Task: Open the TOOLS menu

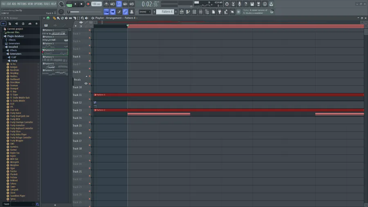Action: click(x=47, y=4)
